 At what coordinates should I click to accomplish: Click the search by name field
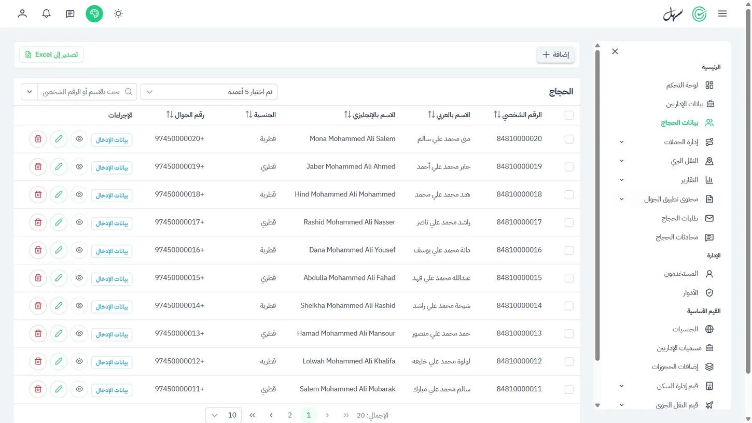87,92
